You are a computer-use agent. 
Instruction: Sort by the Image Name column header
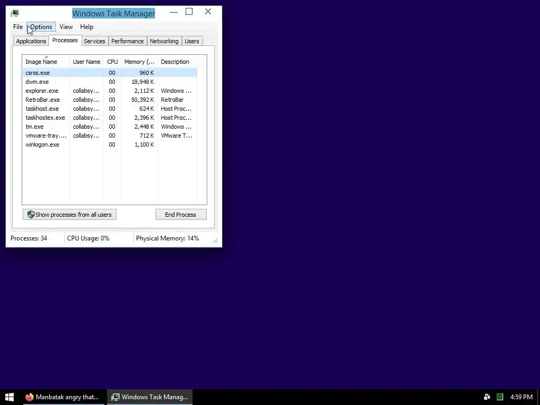pyautogui.click(x=46, y=62)
